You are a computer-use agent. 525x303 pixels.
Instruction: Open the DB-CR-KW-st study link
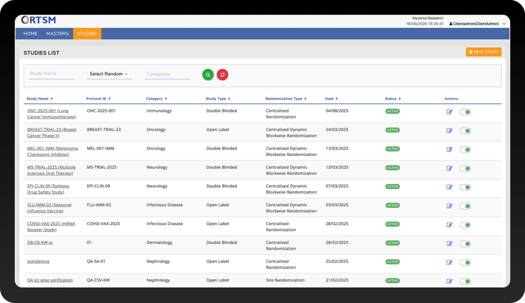[40, 243]
